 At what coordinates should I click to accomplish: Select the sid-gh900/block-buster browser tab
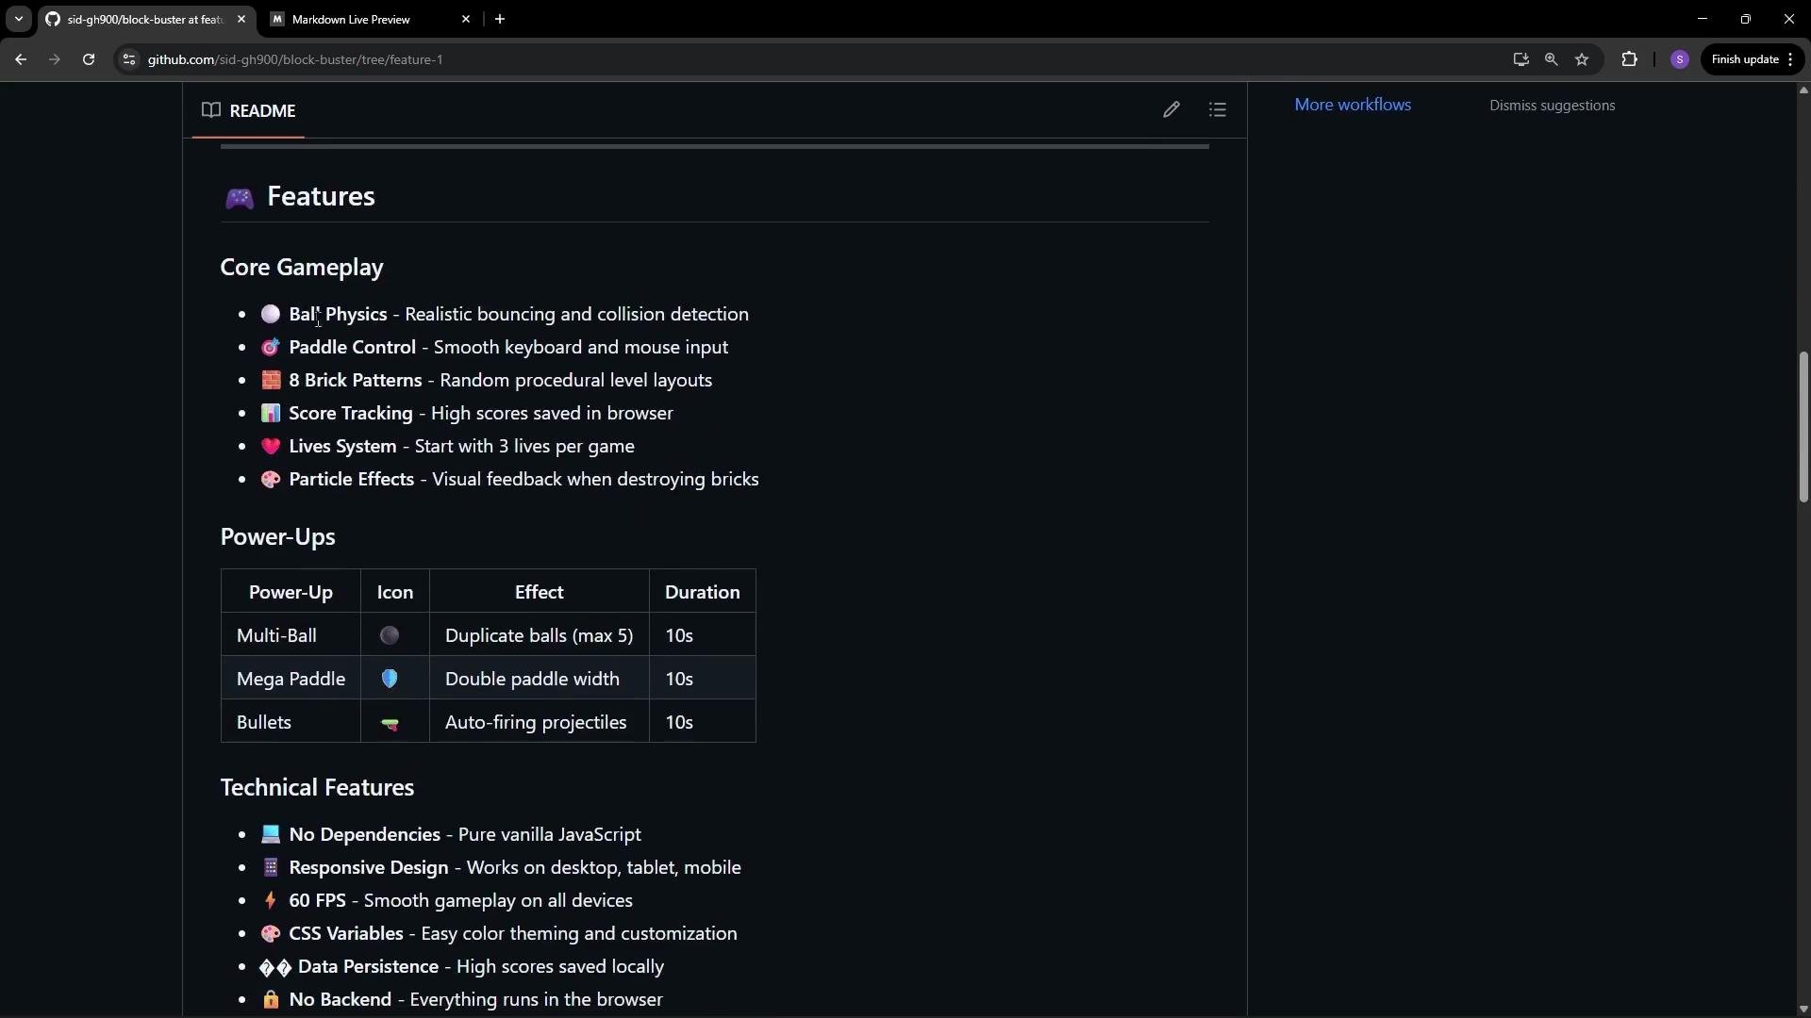[146, 19]
